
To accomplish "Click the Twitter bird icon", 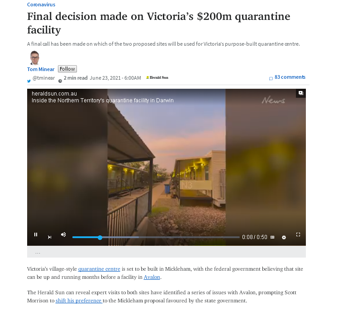I will (x=29, y=81).
